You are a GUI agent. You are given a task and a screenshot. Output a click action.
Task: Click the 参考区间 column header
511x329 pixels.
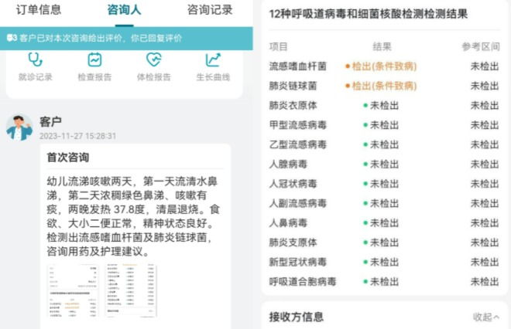click(481, 46)
